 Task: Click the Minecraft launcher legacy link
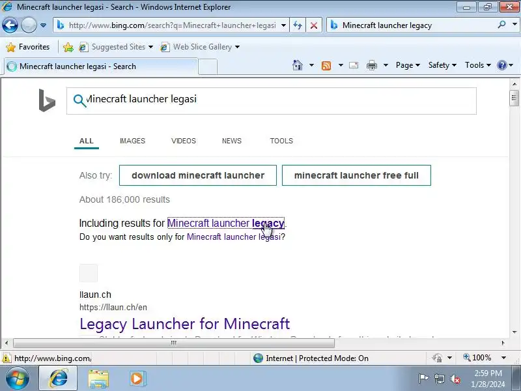click(226, 223)
